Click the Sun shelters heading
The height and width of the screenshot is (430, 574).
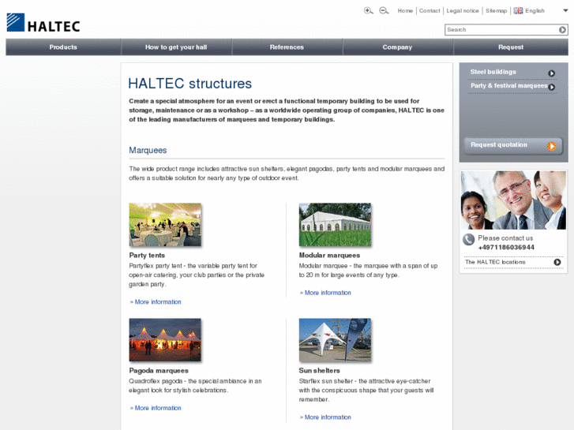coord(319,371)
